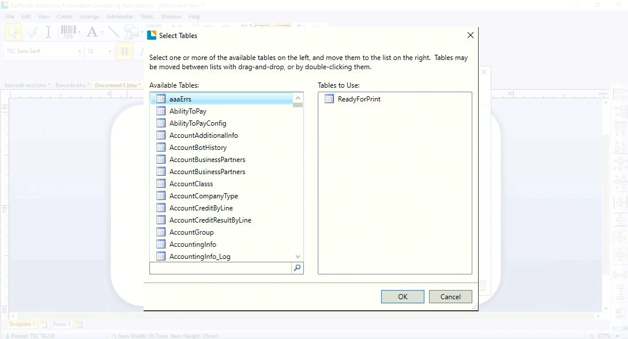This screenshot has width=628, height=339.
Task: Choose the I-beam text cursor tool
Action: click(x=48, y=32)
